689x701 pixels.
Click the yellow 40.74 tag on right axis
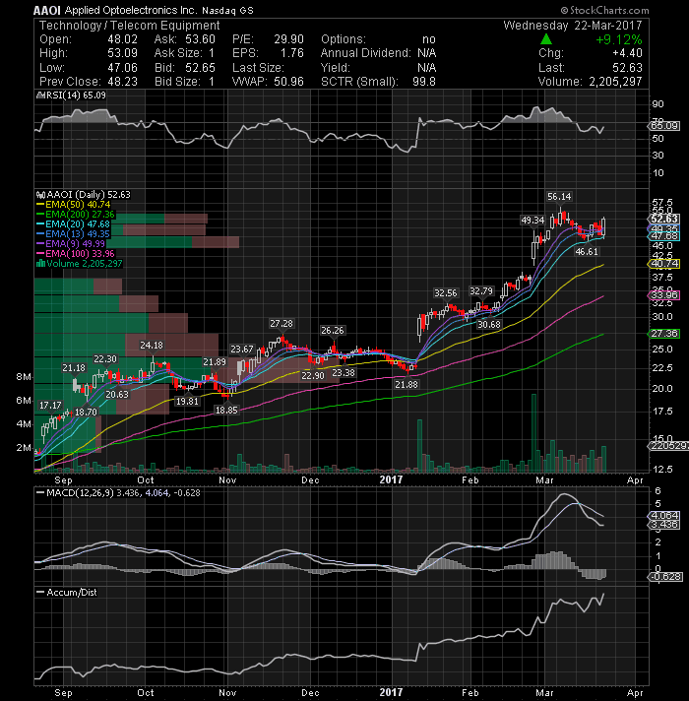tap(663, 264)
